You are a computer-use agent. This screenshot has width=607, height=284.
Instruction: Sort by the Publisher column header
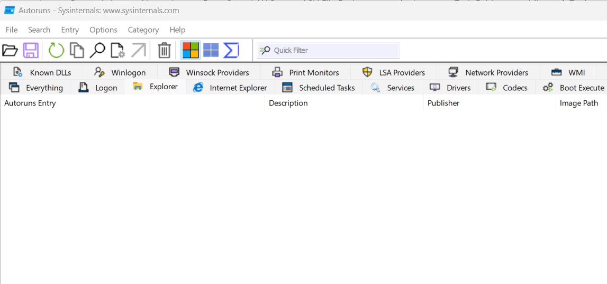(490, 103)
